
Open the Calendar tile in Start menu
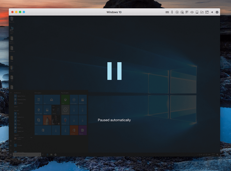[x=39, y=100]
